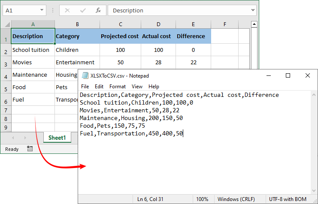Select column B header
The height and width of the screenshot is (204, 318).
[x=77, y=24]
